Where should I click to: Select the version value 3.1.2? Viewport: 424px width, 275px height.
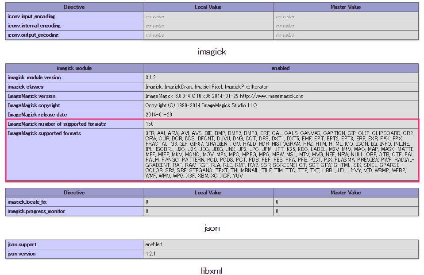[x=150, y=77]
